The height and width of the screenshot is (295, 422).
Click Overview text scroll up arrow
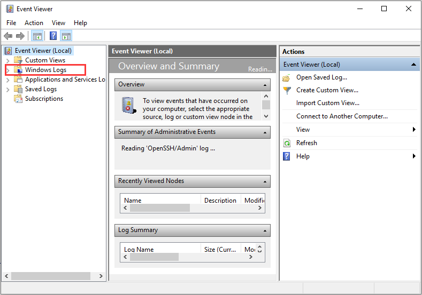(266, 96)
